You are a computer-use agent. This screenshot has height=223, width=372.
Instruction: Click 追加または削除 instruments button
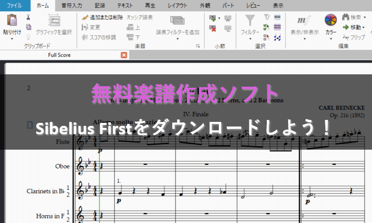coord(102,17)
